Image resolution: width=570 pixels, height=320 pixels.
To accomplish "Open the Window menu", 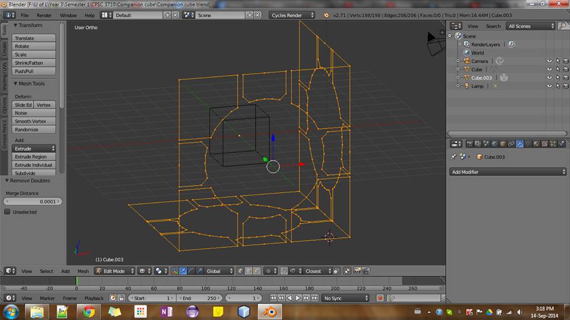I will click(68, 15).
